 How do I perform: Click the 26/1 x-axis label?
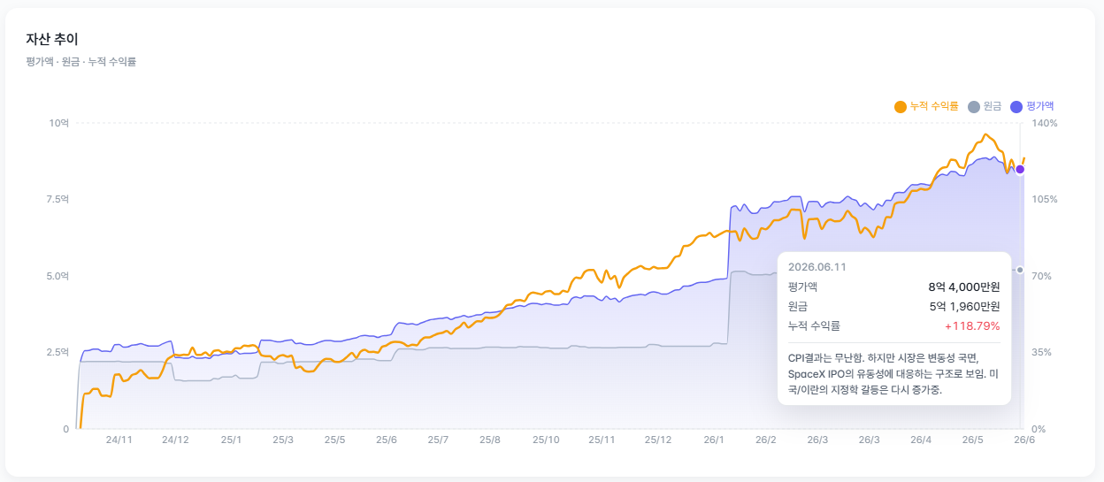tap(714, 440)
